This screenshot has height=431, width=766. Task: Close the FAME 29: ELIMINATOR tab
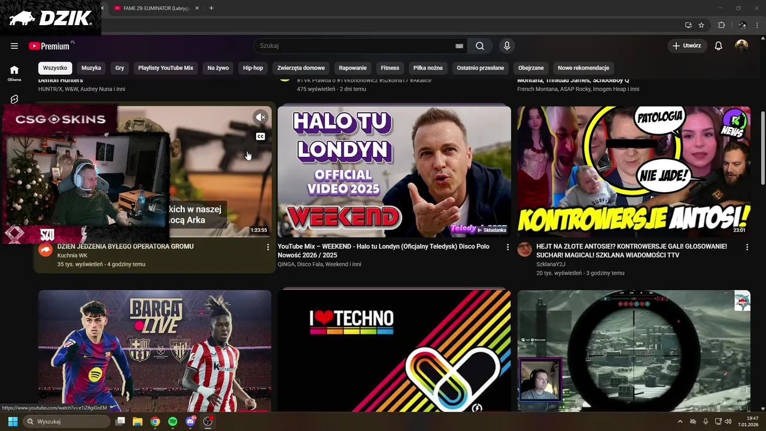(197, 8)
